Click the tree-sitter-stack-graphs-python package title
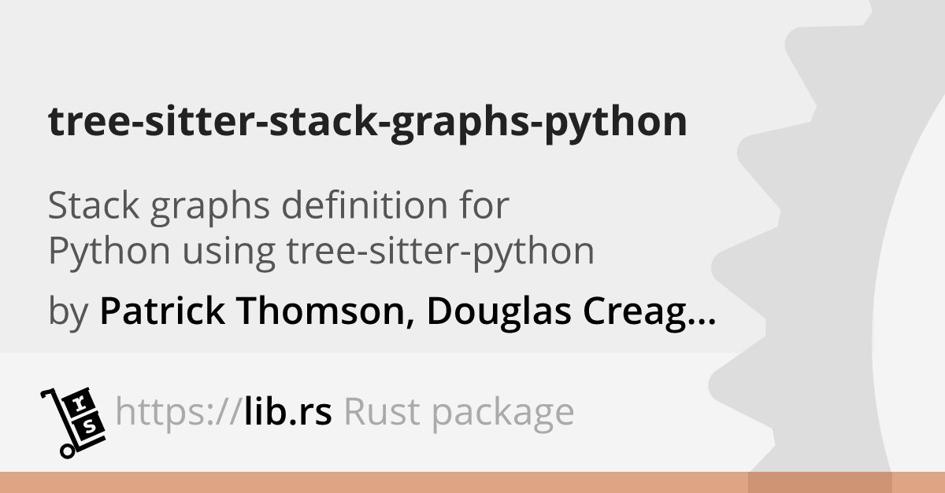This screenshot has width=945, height=493. pos(367,123)
